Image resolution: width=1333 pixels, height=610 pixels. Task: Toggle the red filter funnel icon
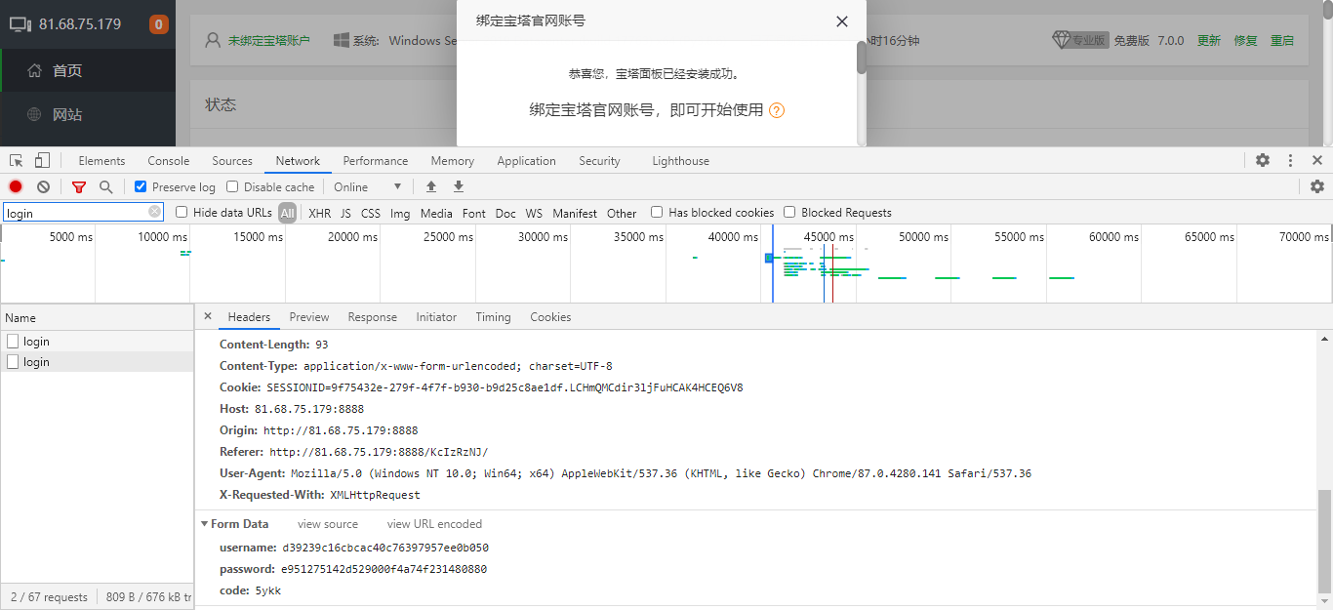(79, 186)
